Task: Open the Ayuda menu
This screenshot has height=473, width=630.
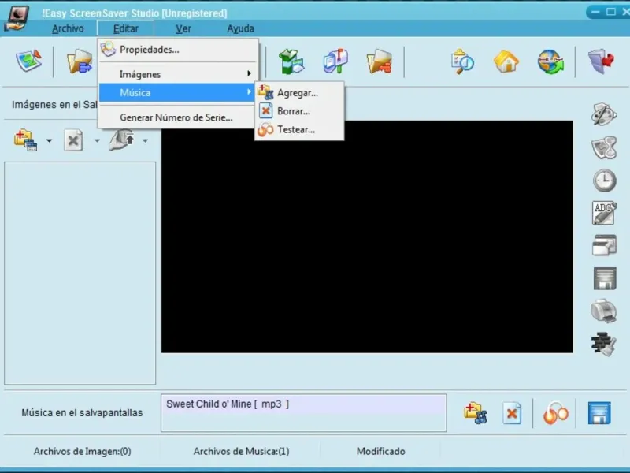Action: click(240, 28)
